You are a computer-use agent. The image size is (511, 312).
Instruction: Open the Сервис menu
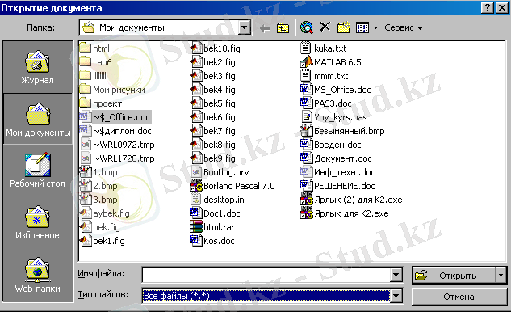pyautogui.click(x=403, y=28)
